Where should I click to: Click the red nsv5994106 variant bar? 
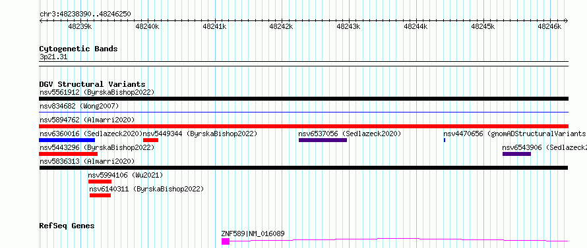pyautogui.click(x=100, y=182)
